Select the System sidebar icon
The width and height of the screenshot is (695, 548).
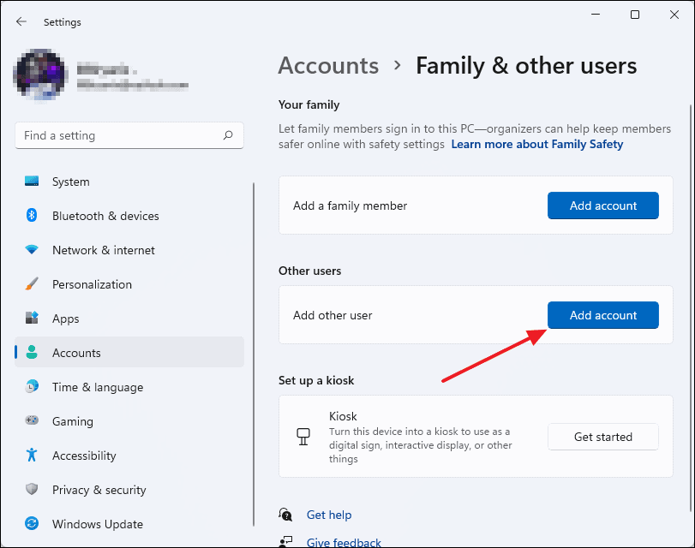32,182
